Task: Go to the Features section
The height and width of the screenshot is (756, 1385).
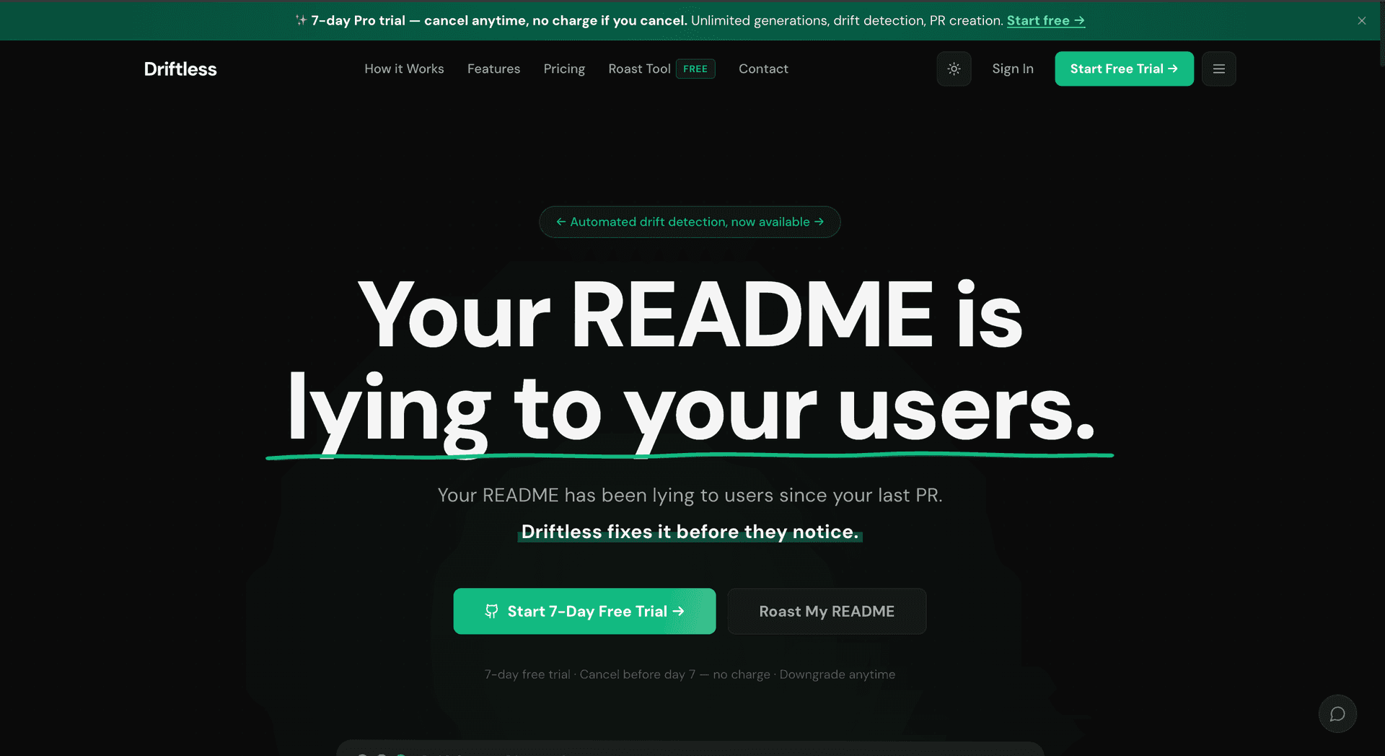Action: 493,69
